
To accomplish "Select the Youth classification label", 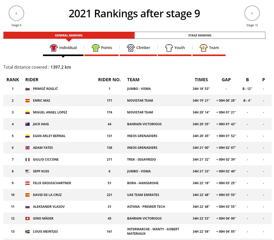I will 179,48.
